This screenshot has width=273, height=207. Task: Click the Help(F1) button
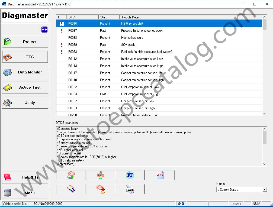[x=25, y=177]
